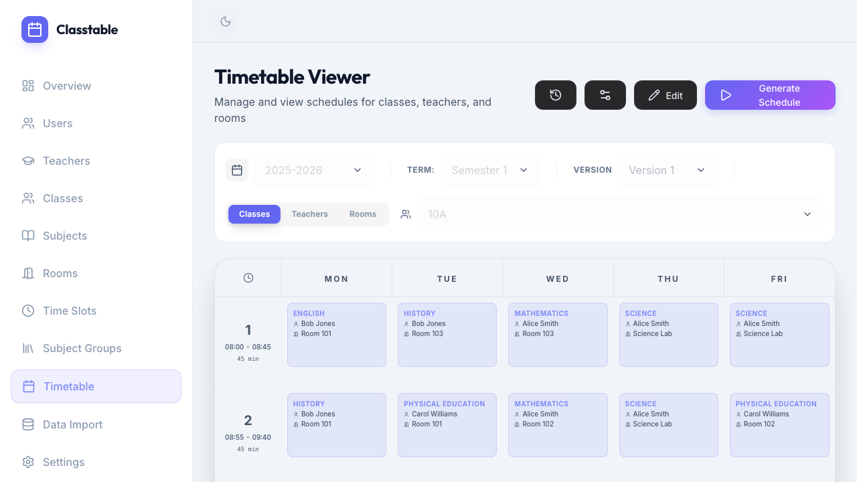Open Data Import from the sidebar
Viewport: 857px width, 482px height.
pyautogui.click(x=71, y=424)
